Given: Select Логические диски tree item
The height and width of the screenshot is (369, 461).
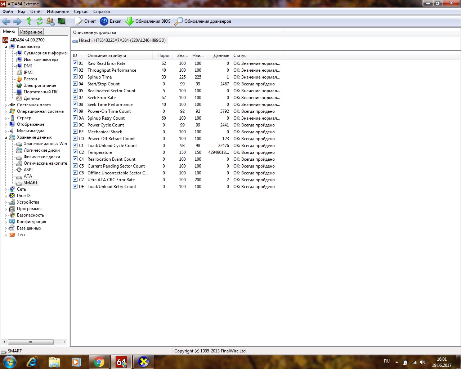Looking at the screenshot, I should click(38, 150).
